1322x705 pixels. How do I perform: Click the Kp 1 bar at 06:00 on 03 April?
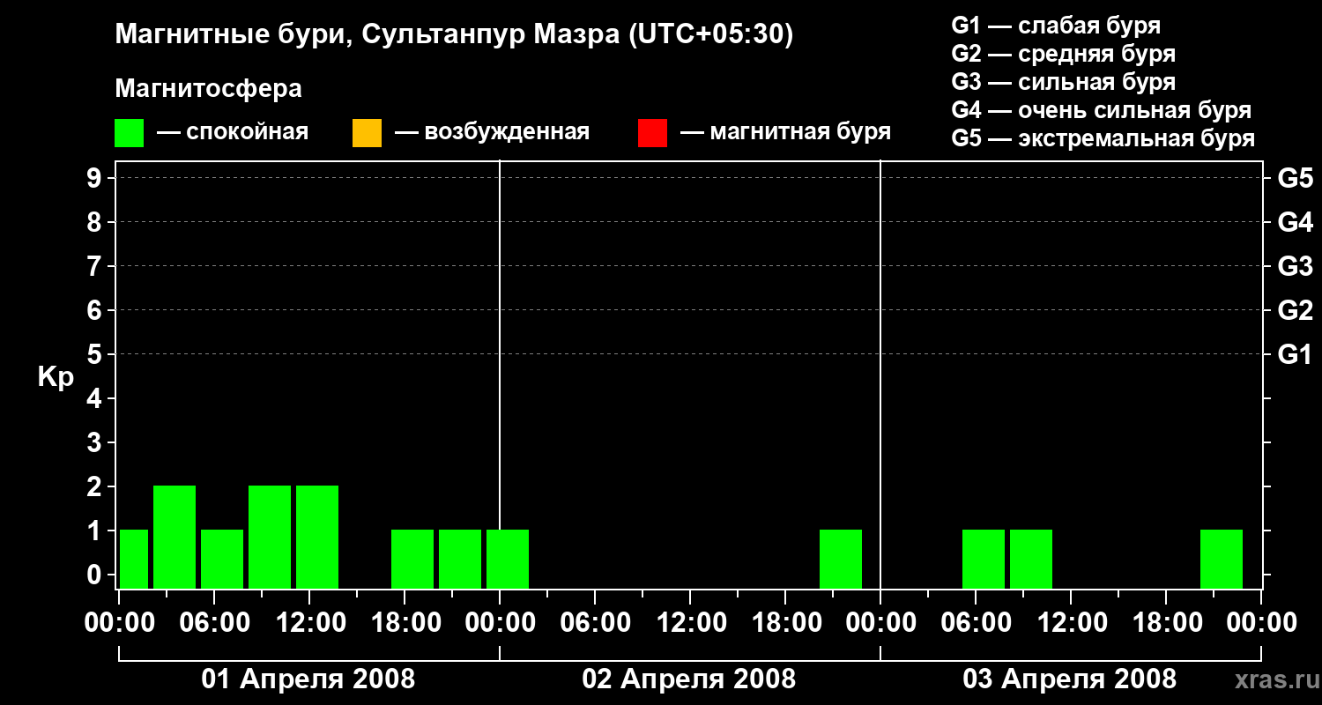(984, 559)
